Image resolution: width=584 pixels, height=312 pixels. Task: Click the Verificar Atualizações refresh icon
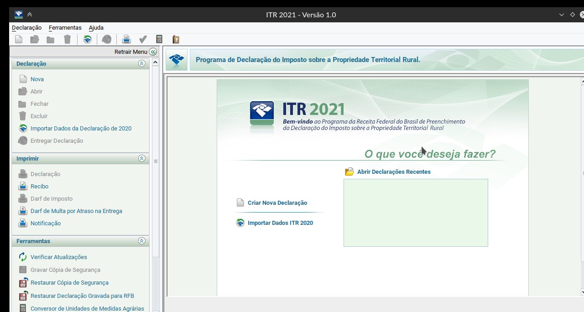23,257
